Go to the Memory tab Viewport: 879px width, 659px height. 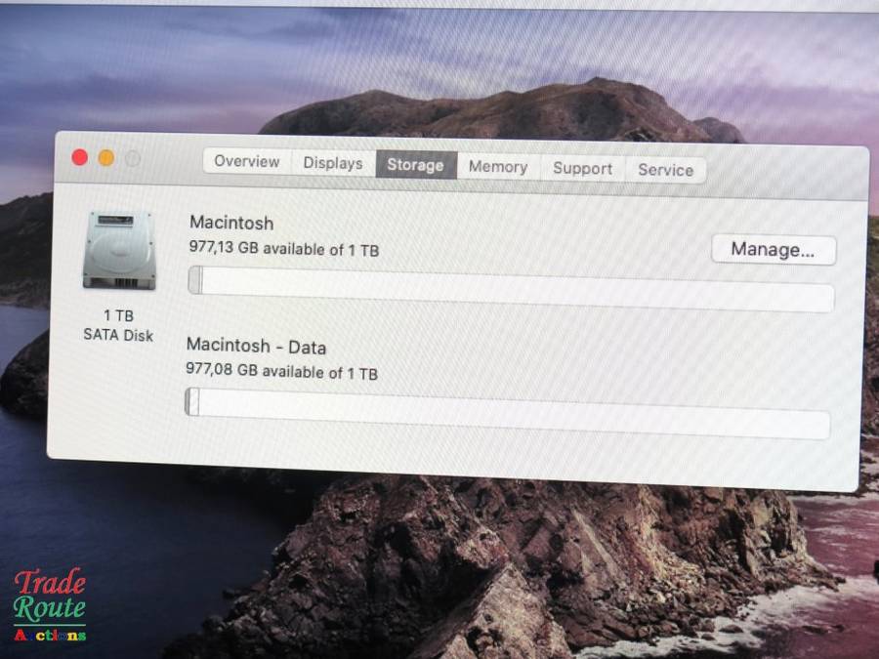click(497, 167)
